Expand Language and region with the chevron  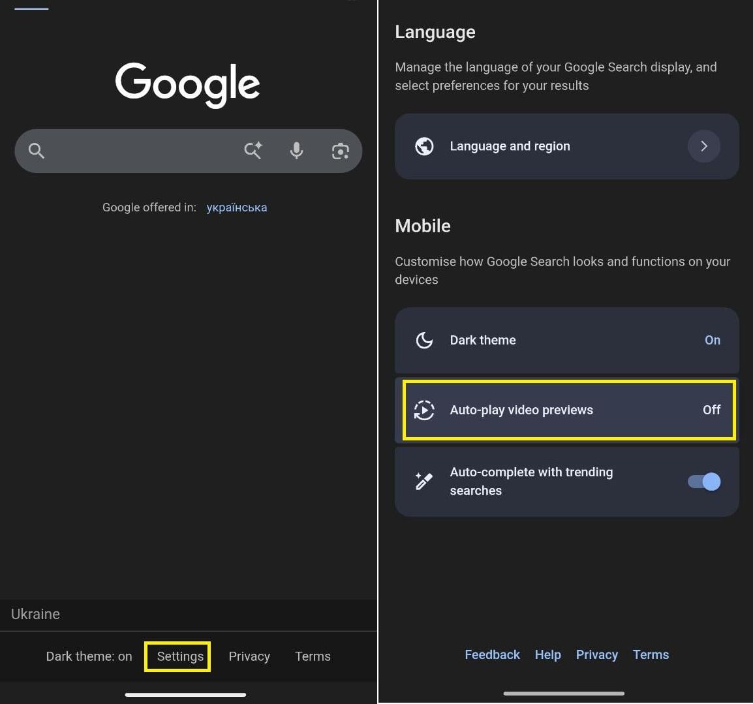coord(703,146)
